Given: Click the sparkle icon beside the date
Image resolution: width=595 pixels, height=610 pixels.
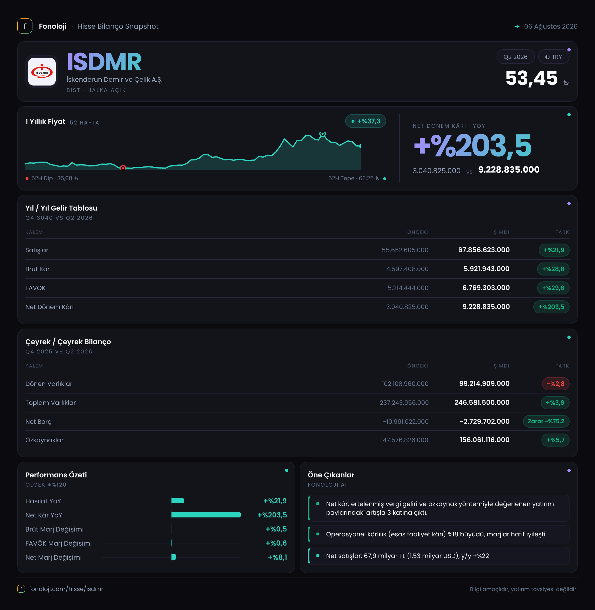Looking at the screenshot, I should coord(517,27).
